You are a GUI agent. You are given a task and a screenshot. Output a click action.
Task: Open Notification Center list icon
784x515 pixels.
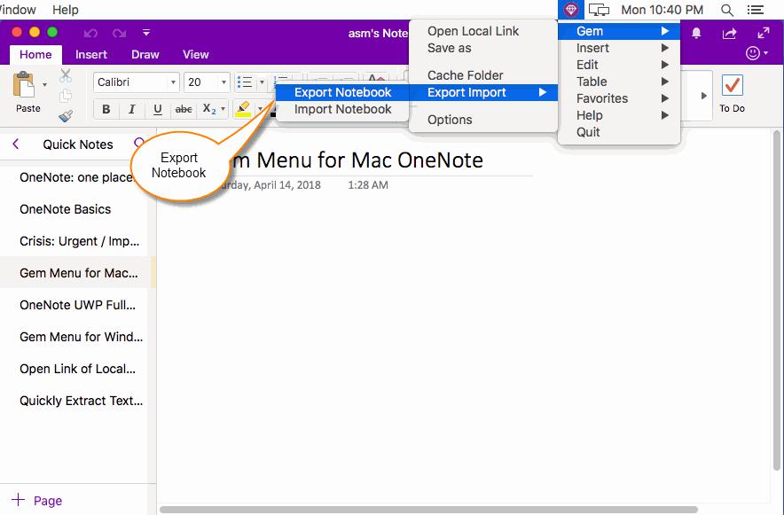click(756, 10)
